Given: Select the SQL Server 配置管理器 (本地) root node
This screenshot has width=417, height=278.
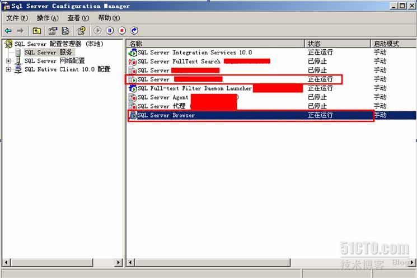Looking at the screenshot, I should 59,44.
